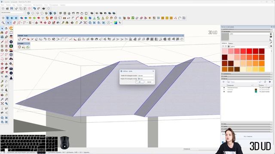Select the Push/Pull tool in the horizontal toolbar
Viewport: 275px width, 154px height.
point(37,23)
